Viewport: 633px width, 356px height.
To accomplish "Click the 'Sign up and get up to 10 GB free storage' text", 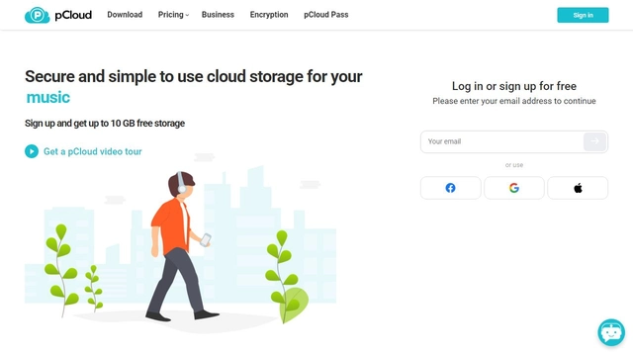I will coord(105,123).
